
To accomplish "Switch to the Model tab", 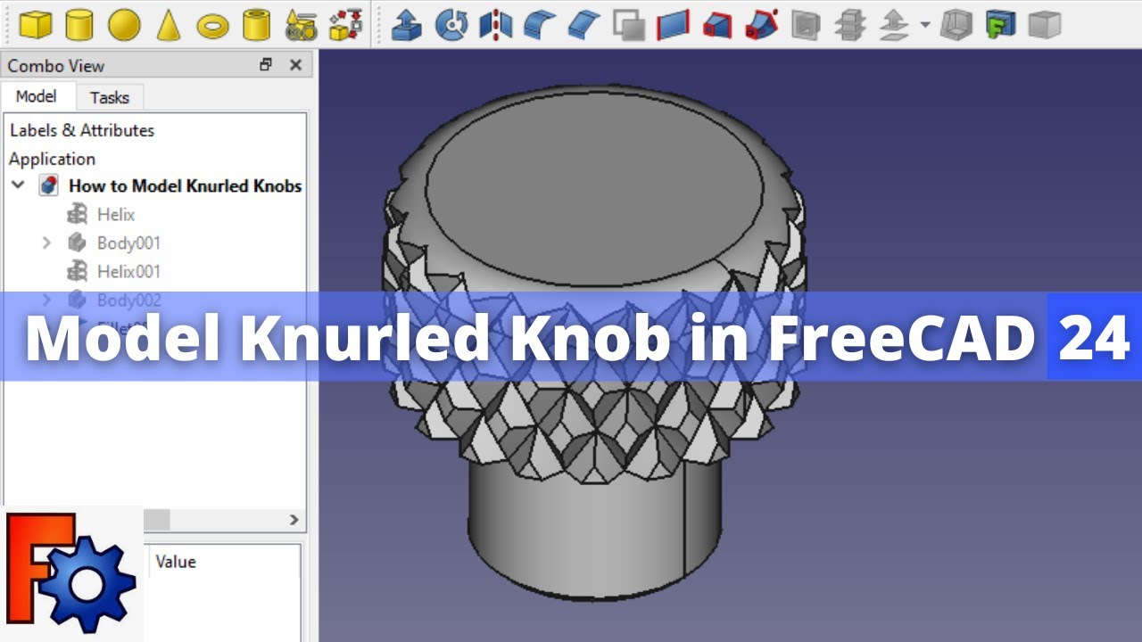I will pyautogui.click(x=37, y=96).
